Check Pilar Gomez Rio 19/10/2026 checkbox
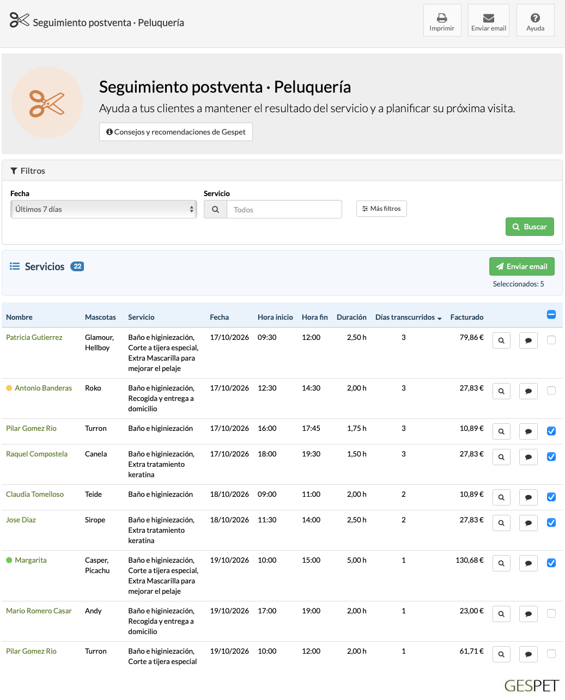 [x=551, y=654]
